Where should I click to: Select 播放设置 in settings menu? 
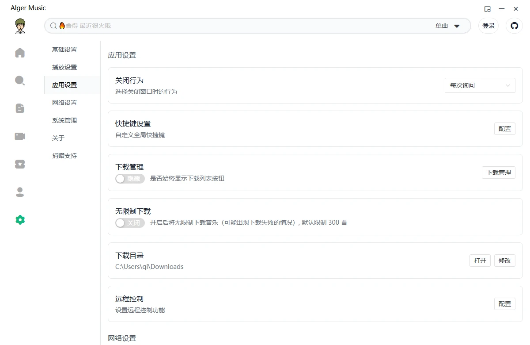64,67
